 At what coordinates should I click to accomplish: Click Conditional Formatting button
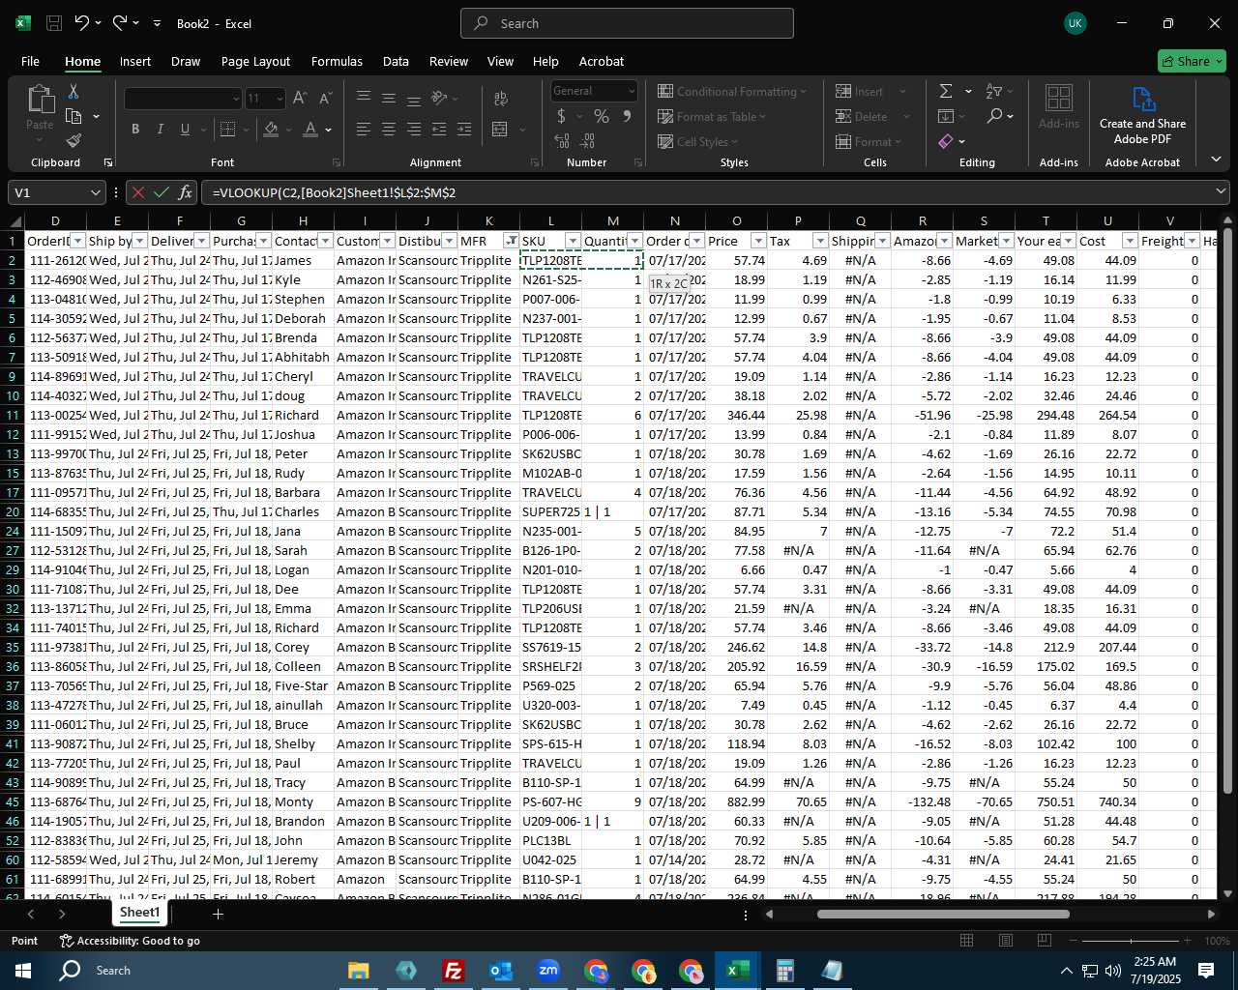[732, 91]
